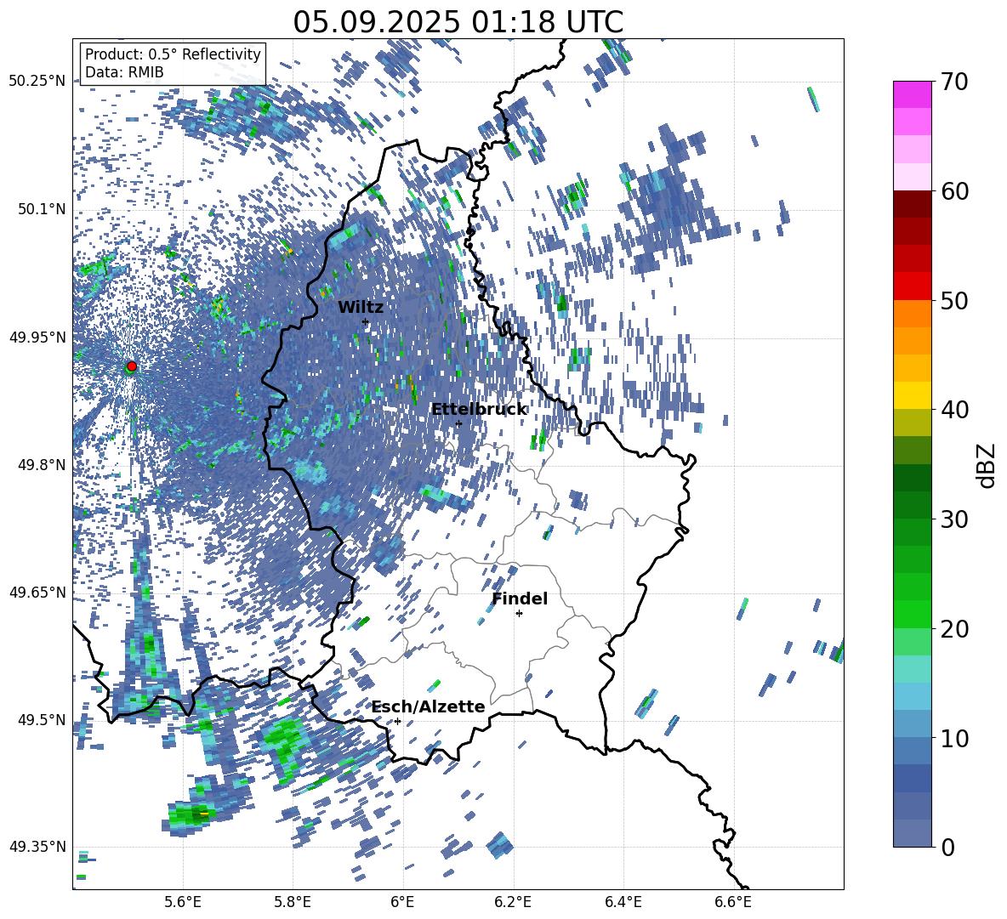The height and width of the screenshot is (919, 1007).
Task: Click the 5.8°E longitude label
Action: [x=293, y=902]
